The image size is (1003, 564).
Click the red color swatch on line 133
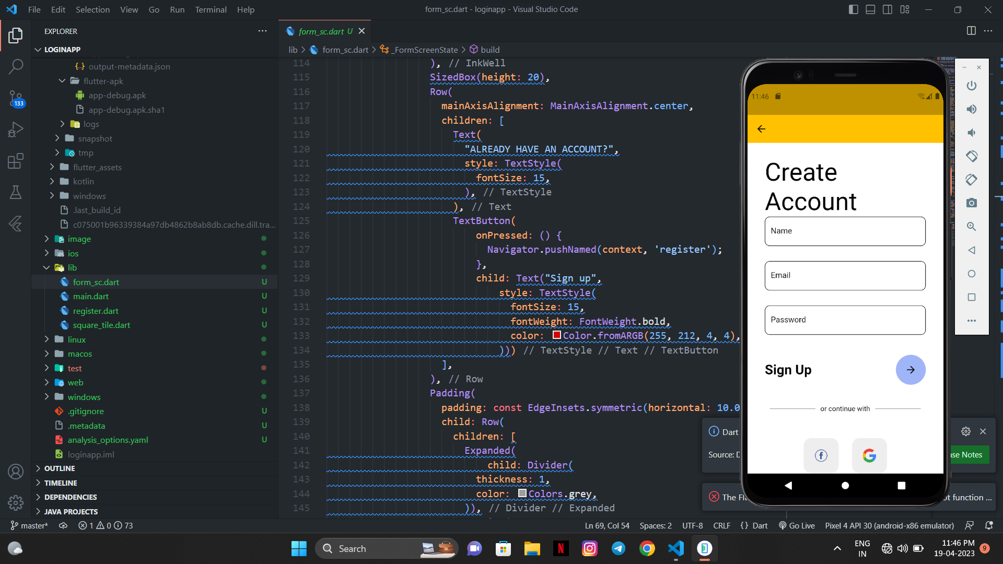[557, 335]
